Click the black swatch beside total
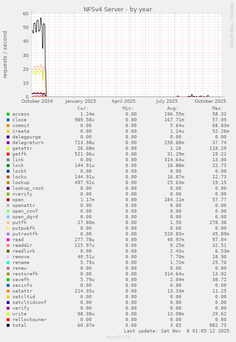The width and height of the screenshot is (236, 342). (x=8, y=325)
